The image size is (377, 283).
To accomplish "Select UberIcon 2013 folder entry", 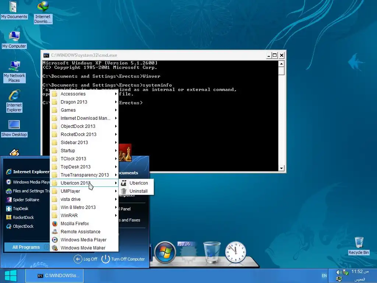I will (84, 183).
